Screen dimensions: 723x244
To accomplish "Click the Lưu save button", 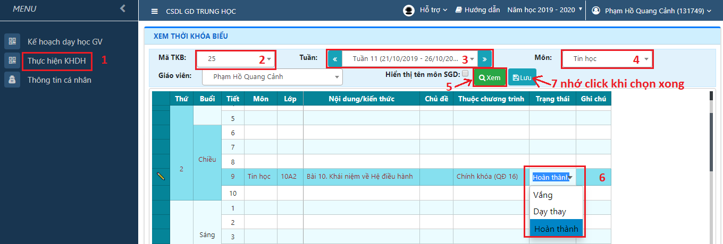I will point(522,77).
